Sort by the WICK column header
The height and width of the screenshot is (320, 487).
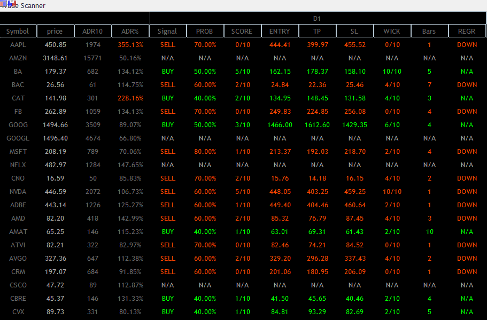[x=392, y=32]
